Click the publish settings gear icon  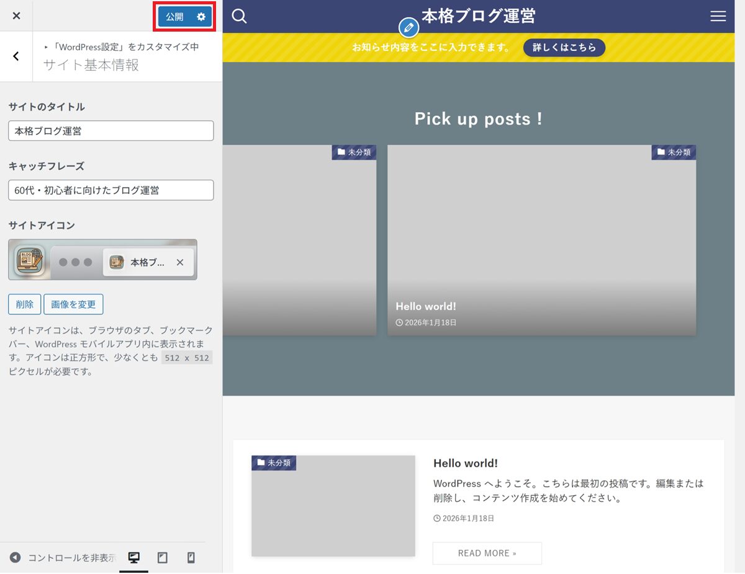coord(201,17)
